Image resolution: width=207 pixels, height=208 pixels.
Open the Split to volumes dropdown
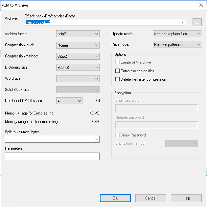(97, 139)
